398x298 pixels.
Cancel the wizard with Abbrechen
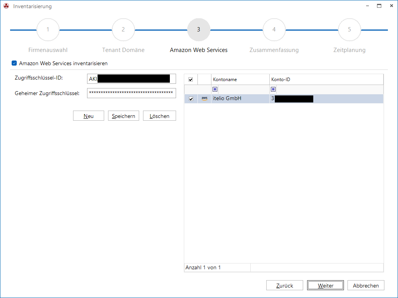pyautogui.click(x=366, y=285)
